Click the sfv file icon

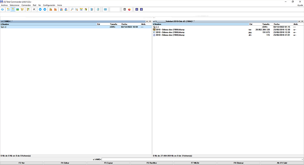tap(154, 35)
